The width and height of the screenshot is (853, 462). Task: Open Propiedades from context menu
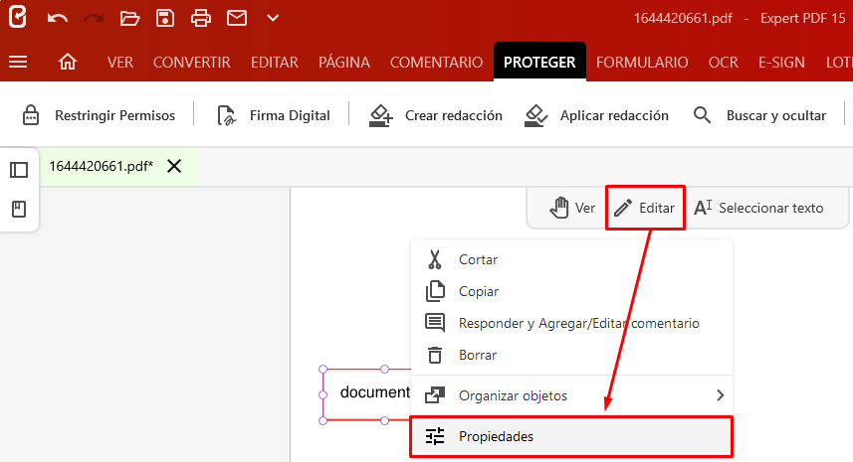pos(571,436)
